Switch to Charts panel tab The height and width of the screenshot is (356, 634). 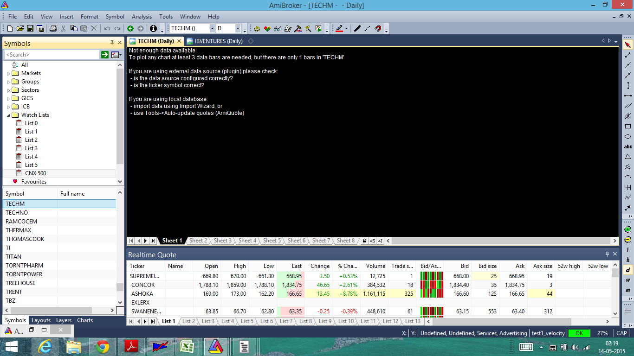tap(85, 320)
